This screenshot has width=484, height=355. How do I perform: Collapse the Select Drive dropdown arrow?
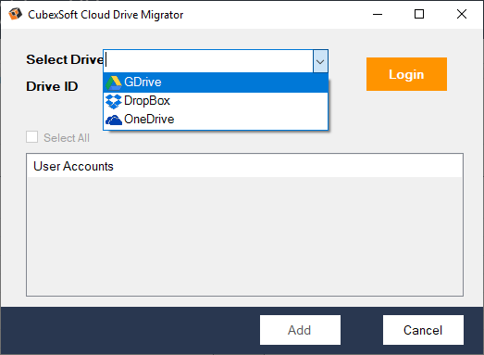[x=320, y=61]
